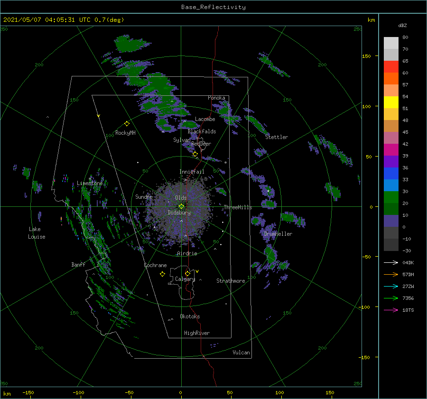This screenshot has height=399, width=427.
Task: Click the Lacombe town label
Action: tap(205, 119)
